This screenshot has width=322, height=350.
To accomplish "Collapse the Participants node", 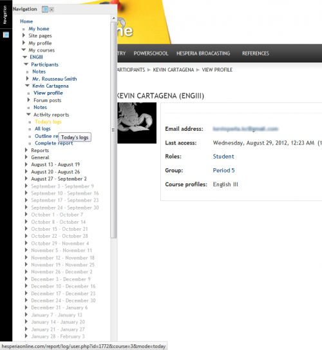I will coord(26,64).
